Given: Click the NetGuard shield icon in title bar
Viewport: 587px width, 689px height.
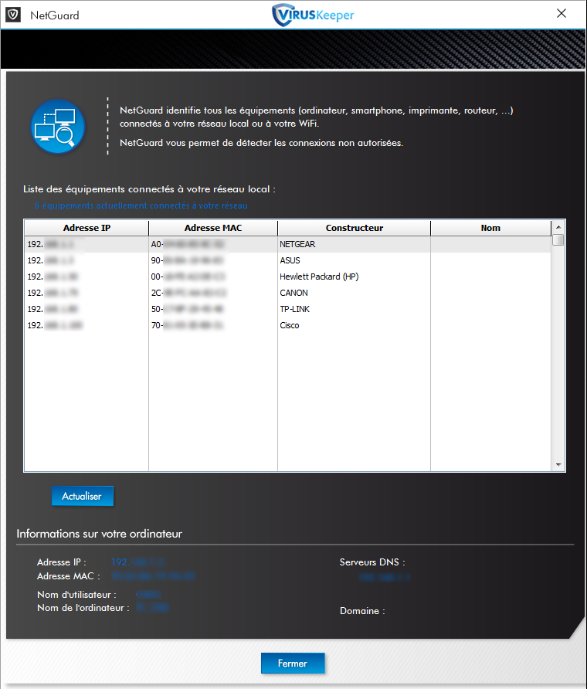Looking at the screenshot, I should [x=12, y=15].
